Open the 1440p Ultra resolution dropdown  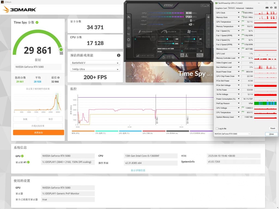(95, 69)
